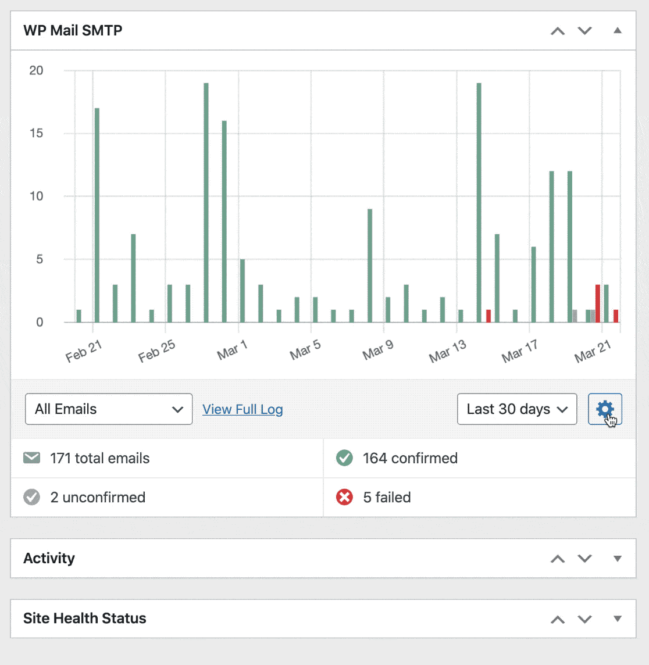Click the envelope icon beside total emails

[31, 458]
